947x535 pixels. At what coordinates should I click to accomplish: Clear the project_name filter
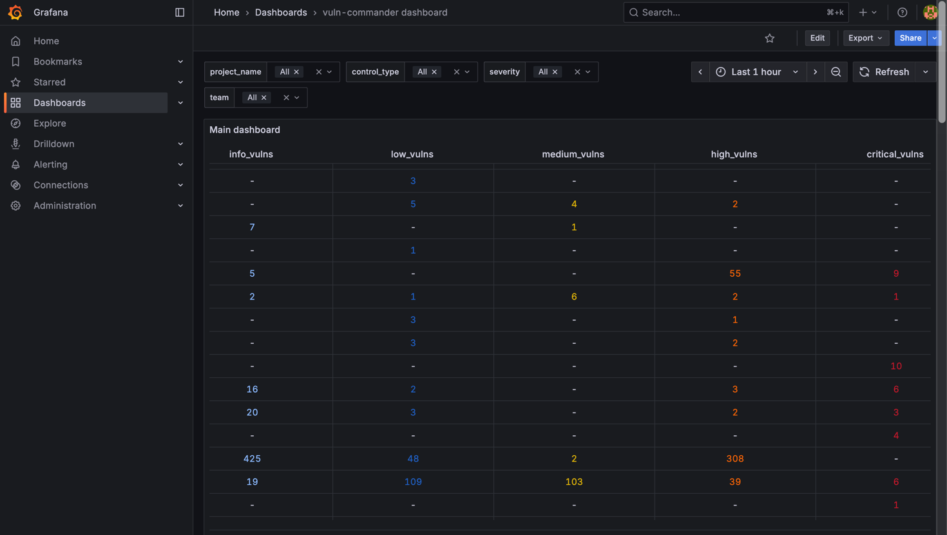[x=318, y=72]
